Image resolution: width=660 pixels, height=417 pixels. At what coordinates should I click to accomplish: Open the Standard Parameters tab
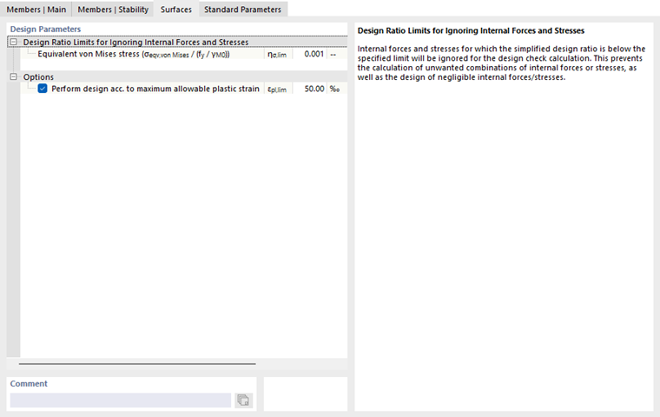242,10
